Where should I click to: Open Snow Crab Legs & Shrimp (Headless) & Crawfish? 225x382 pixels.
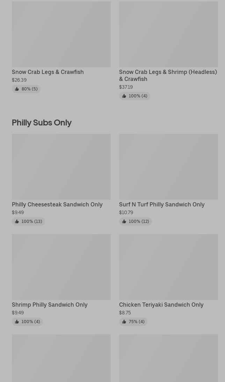tap(168, 75)
